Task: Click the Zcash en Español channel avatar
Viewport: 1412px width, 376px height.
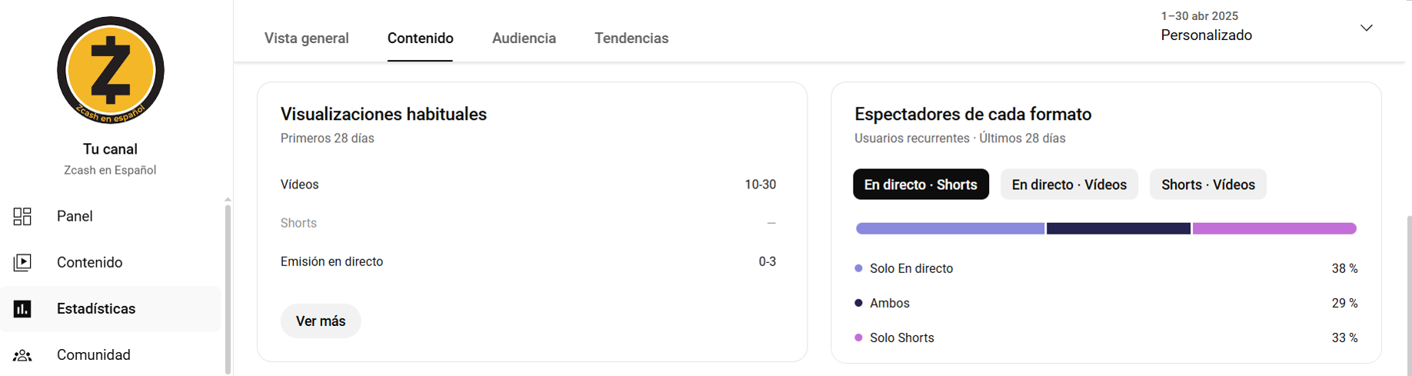Action: tap(111, 70)
